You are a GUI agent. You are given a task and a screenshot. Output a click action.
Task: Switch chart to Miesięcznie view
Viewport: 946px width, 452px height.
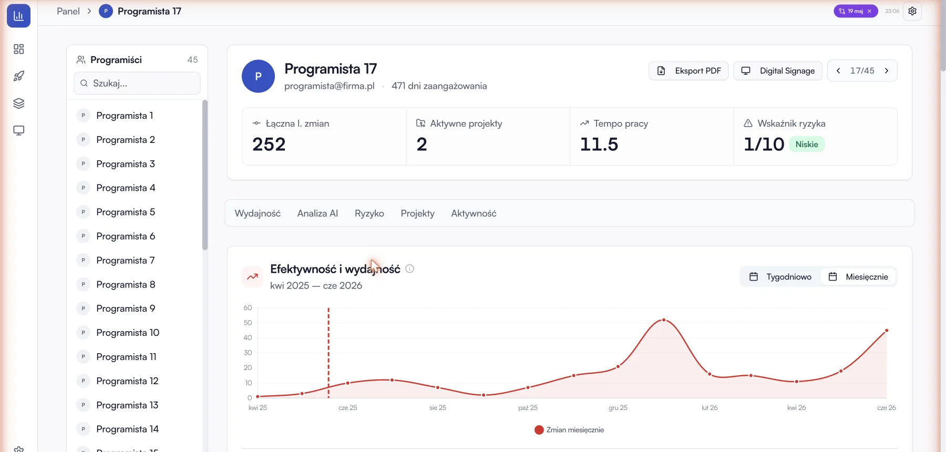858,277
